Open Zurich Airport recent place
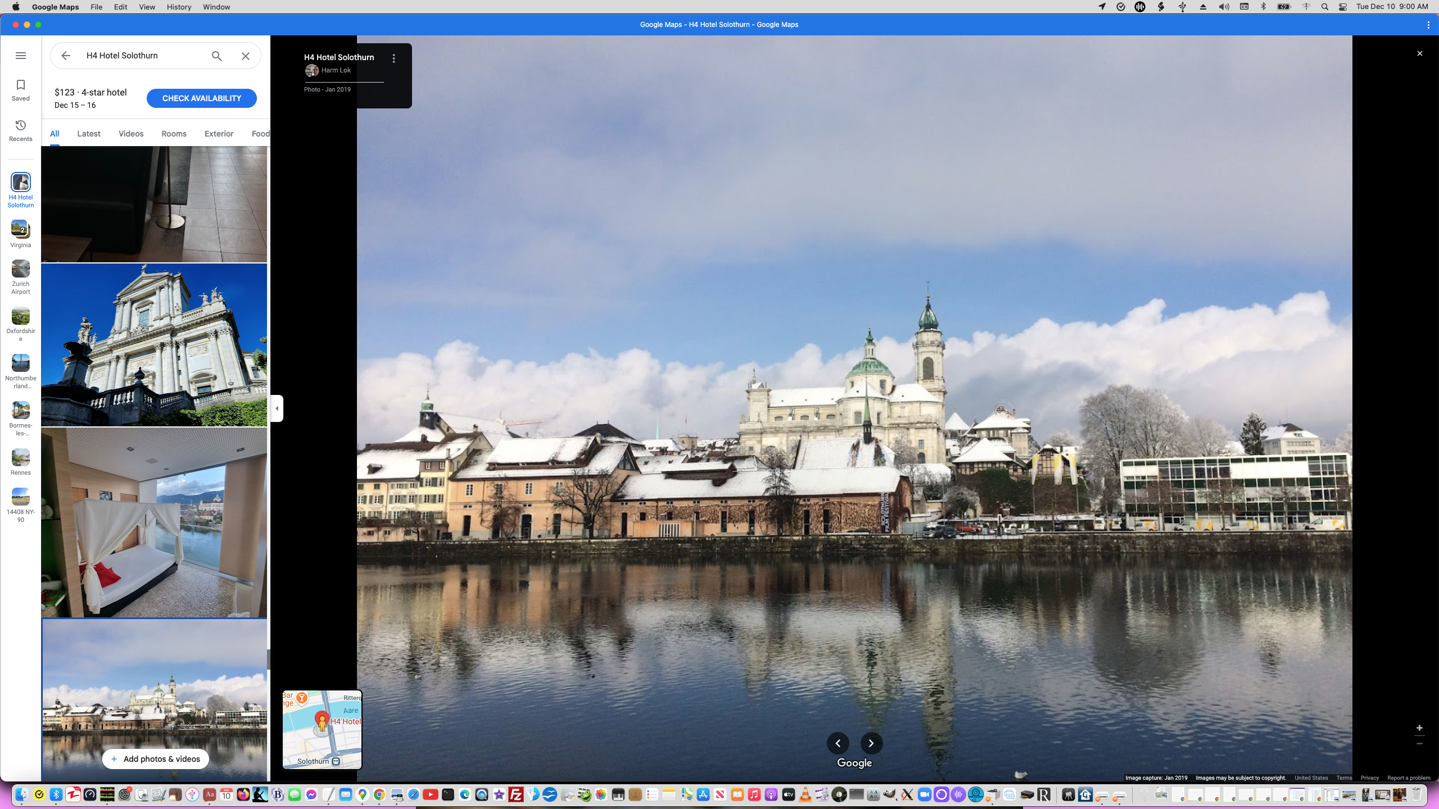 point(21,270)
